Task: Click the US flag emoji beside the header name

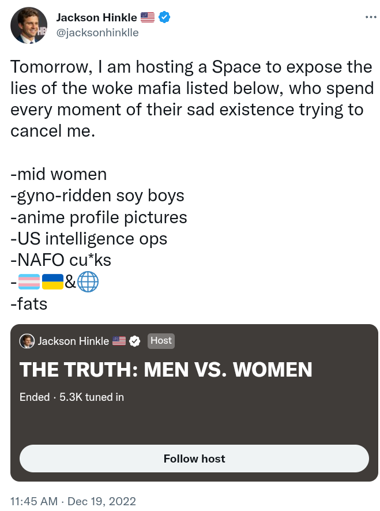Action: (x=148, y=18)
